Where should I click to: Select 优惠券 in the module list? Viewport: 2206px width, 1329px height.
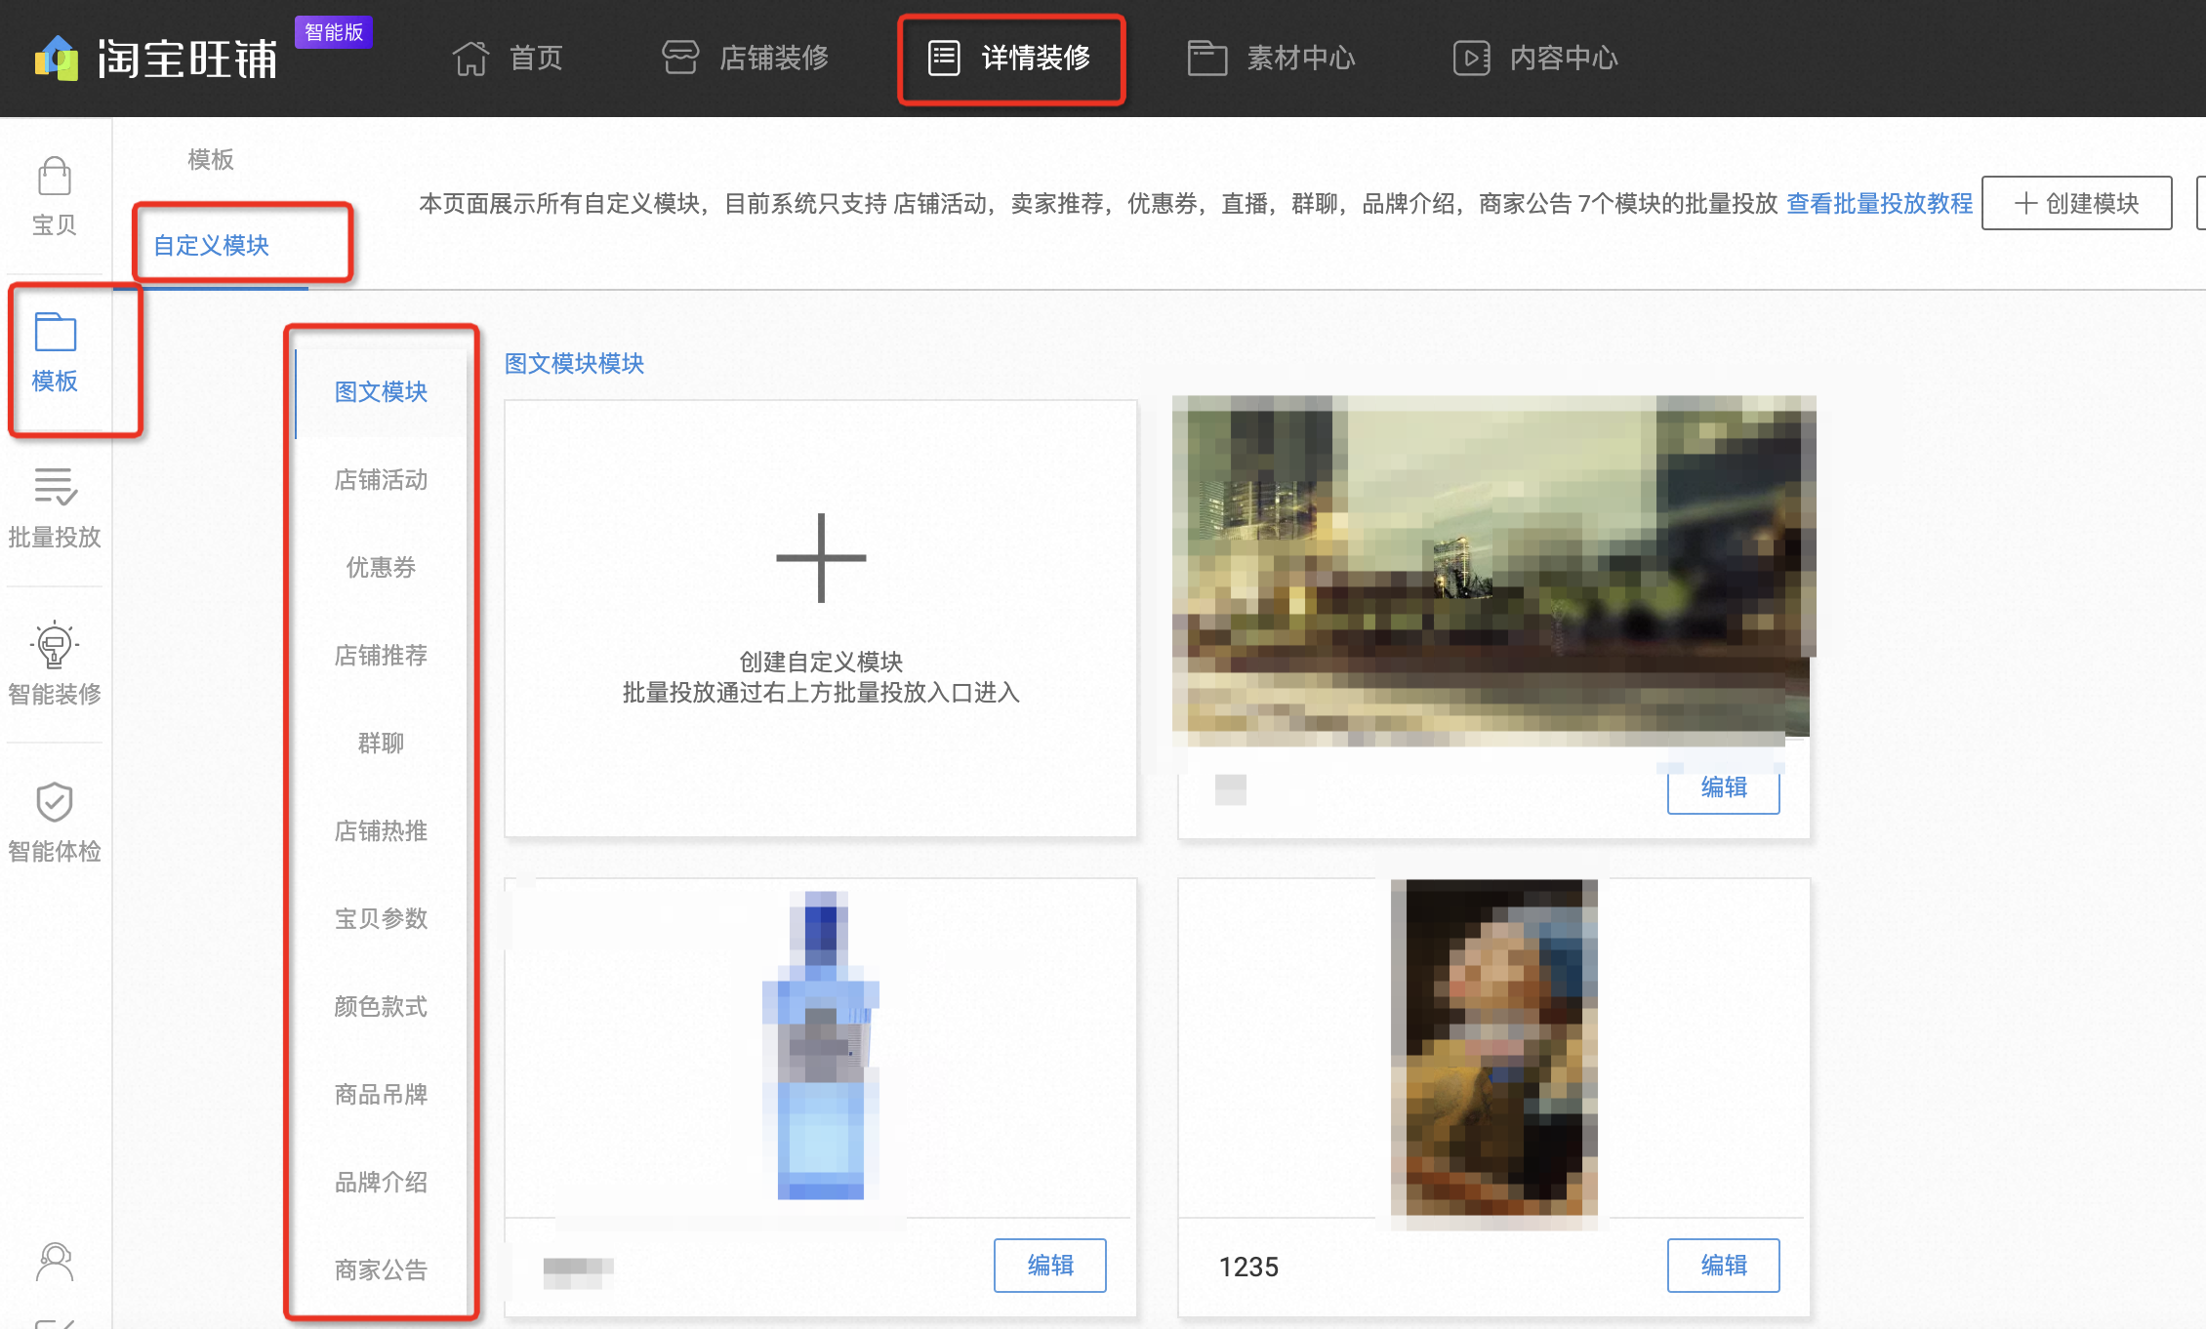point(381,568)
